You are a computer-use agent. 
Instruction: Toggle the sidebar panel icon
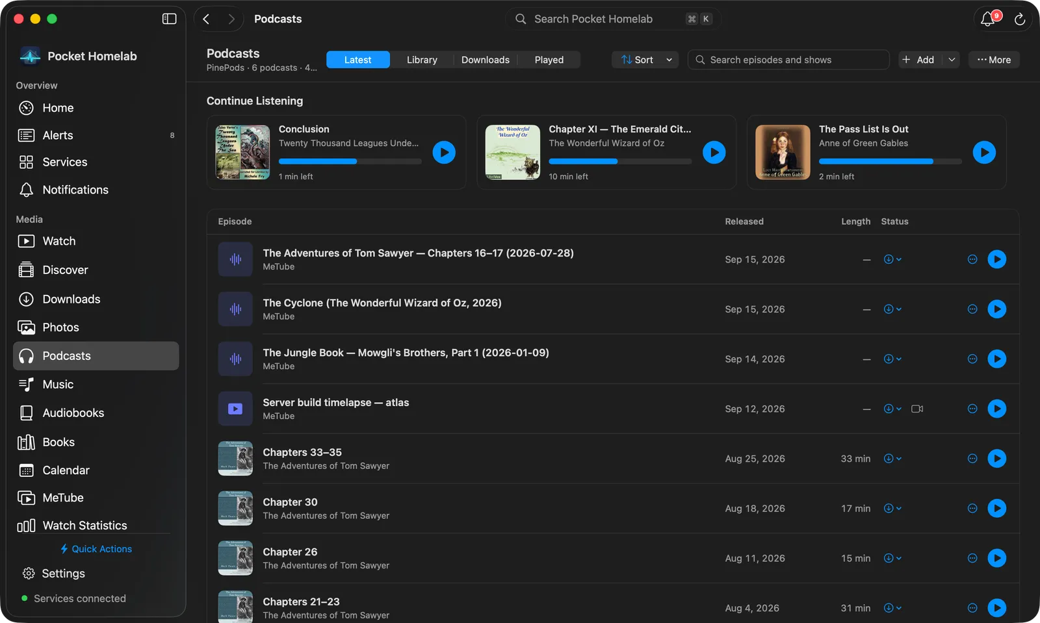pyautogui.click(x=169, y=19)
